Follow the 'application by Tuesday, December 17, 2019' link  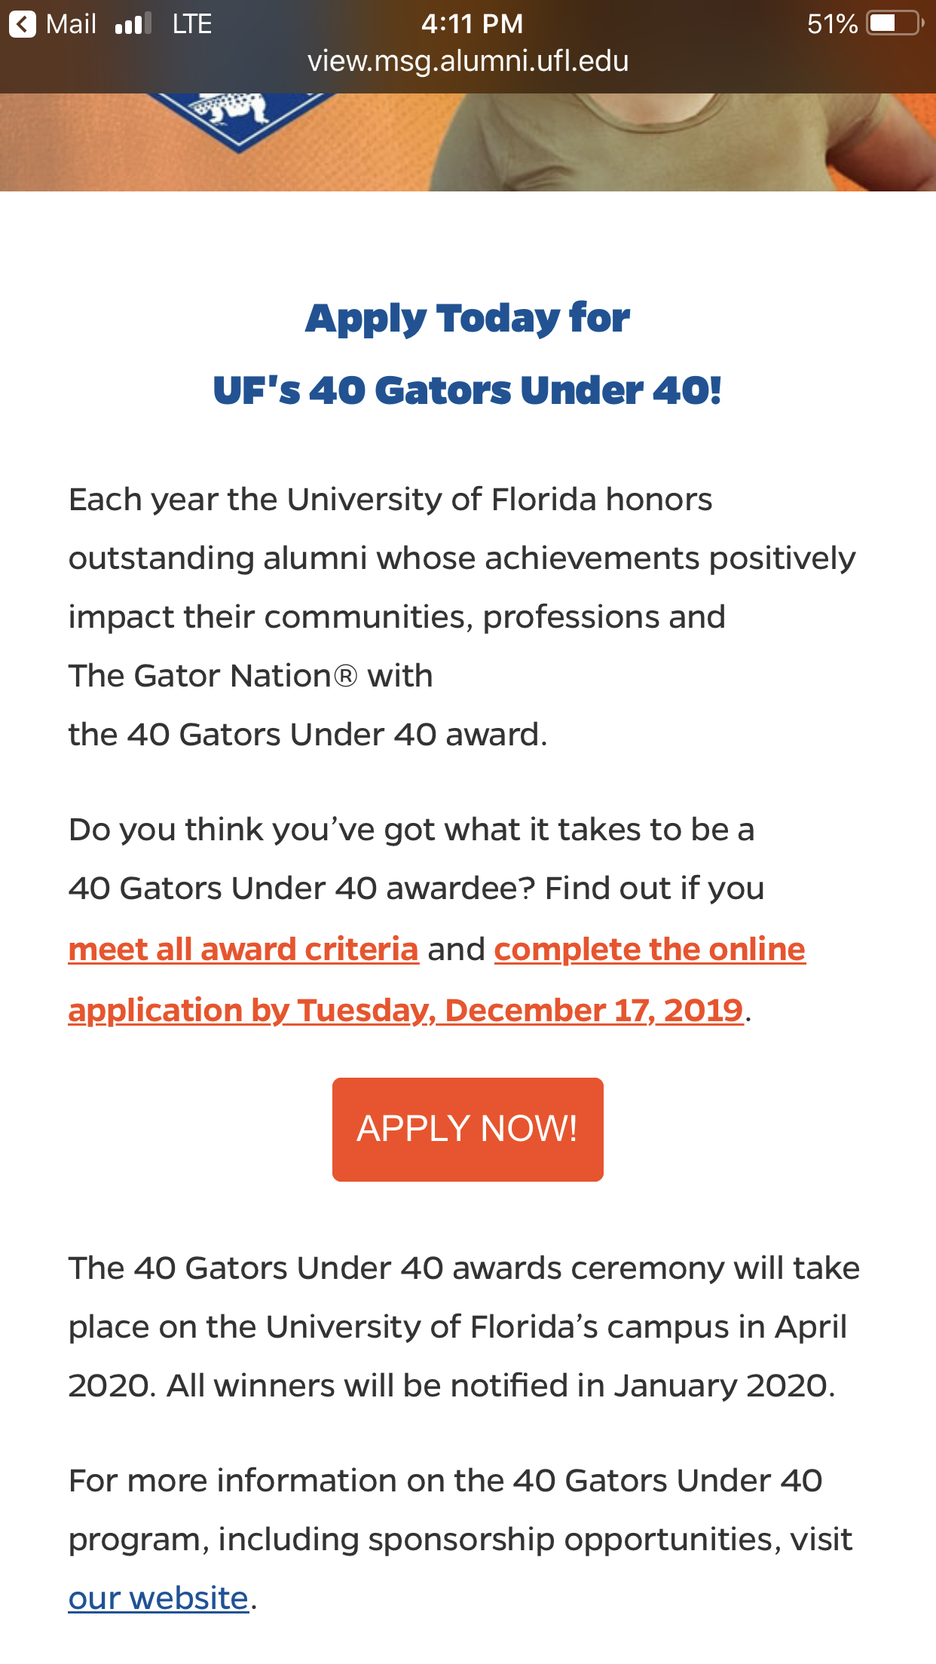(x=406, y=1010)
